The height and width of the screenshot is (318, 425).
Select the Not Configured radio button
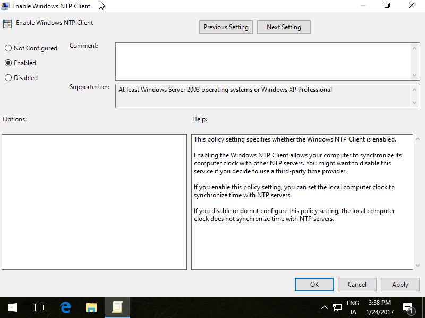[x=8, y=48]
